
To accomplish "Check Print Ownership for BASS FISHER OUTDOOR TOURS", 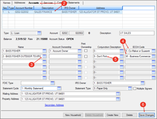I will pos(86,56).
